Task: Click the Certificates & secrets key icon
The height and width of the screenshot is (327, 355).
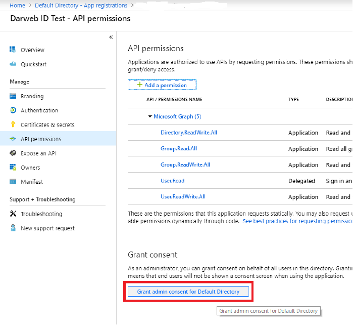Action: click(13, 125)
